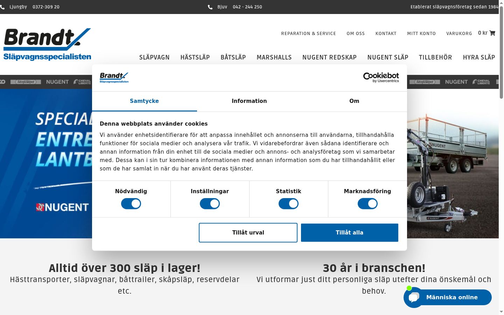
Task: Toggle the Inställningar cookie switch
Action: coord(210,204)
